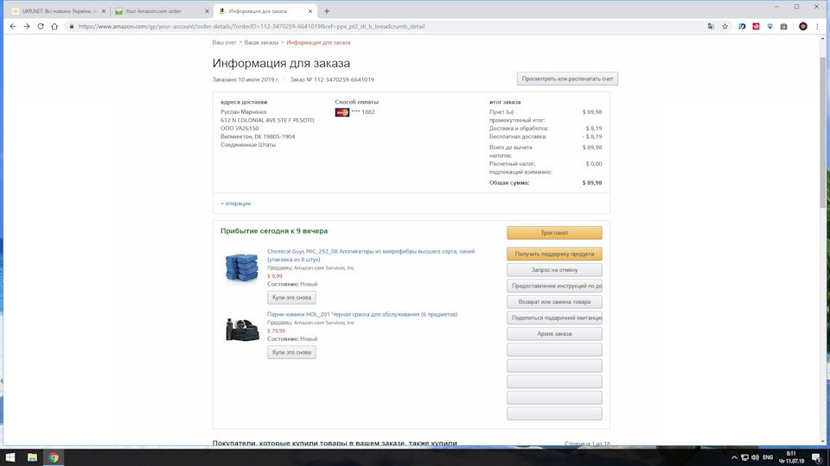Close the Your Amazon.com order tab

pos(207,11)
